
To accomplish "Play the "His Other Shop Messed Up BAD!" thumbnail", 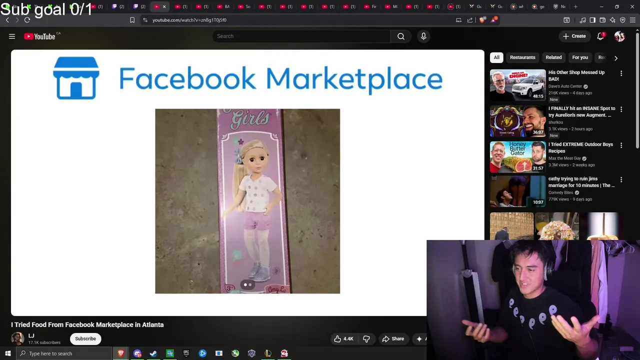I will pos(517,84).
